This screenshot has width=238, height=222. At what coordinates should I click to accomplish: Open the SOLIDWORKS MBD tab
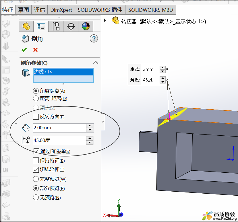coord(150,10)
